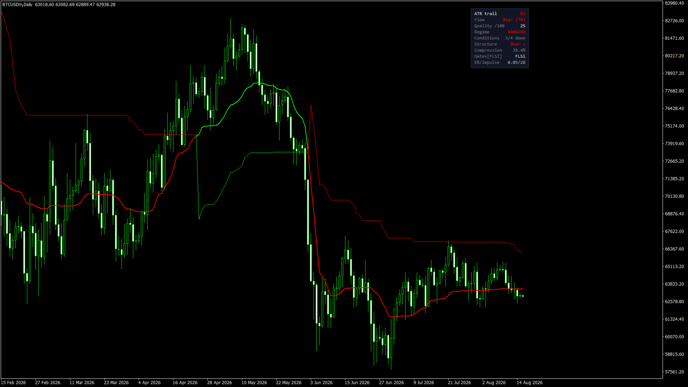
Task: Click the 16 Apr 2026 date label
Action: (185, 383)
